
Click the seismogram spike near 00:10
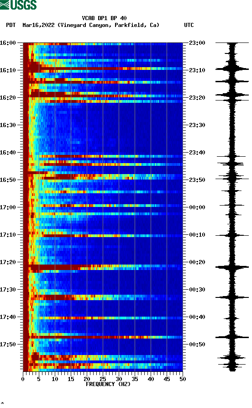click(x=232, y=235)
